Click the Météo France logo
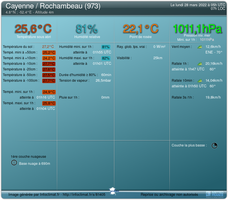This screenshot has height=200, width=228. point(215,194)
